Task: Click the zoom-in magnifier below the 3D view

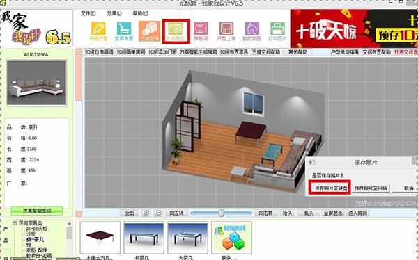Action: (x=146, y=213)
